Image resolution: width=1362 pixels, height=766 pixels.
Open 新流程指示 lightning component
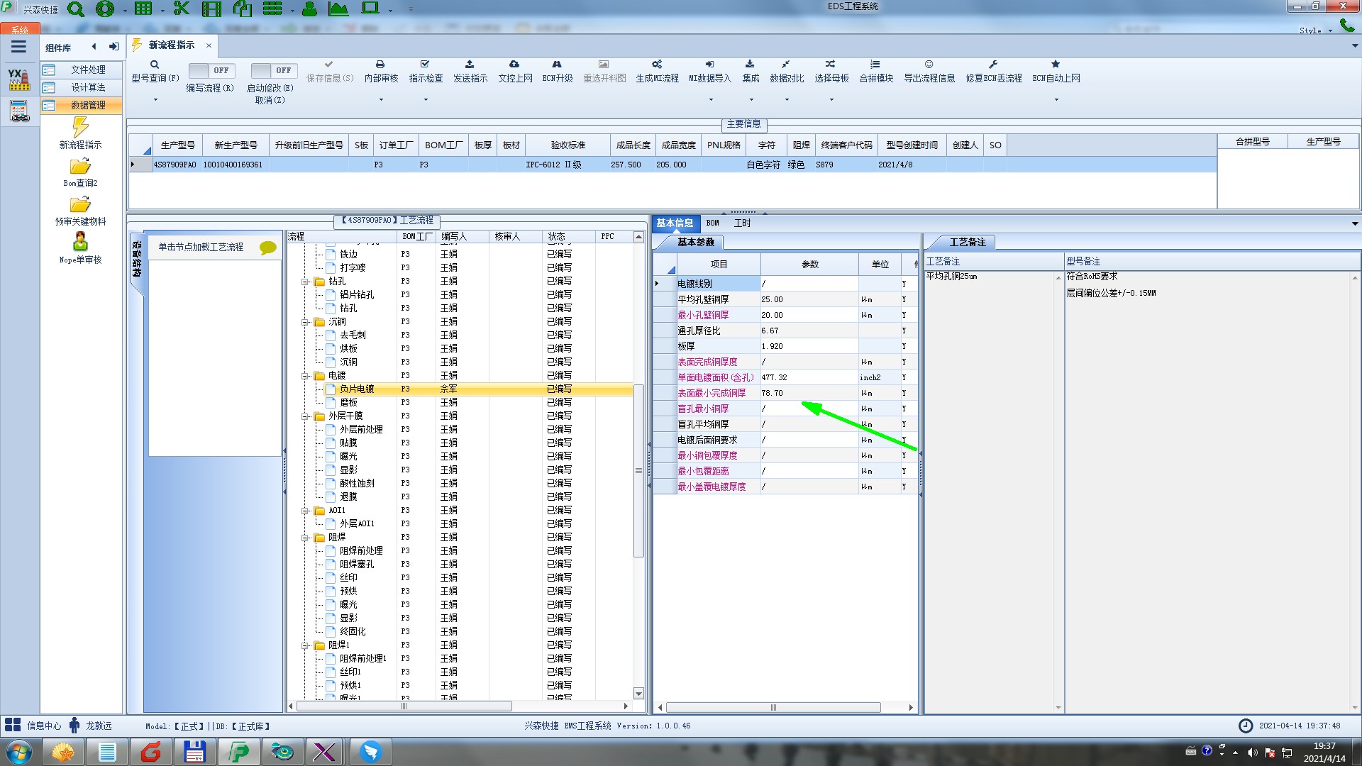click(80, 133)
